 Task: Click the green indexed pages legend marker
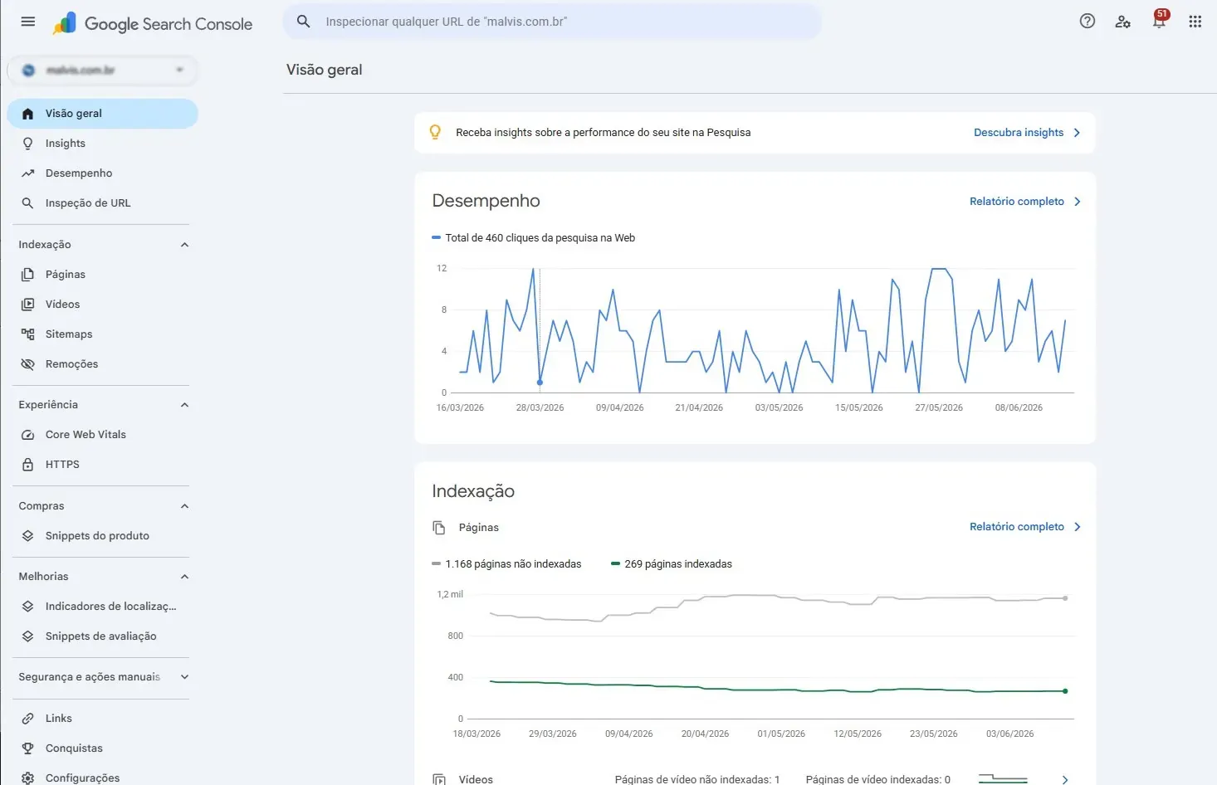616,564
